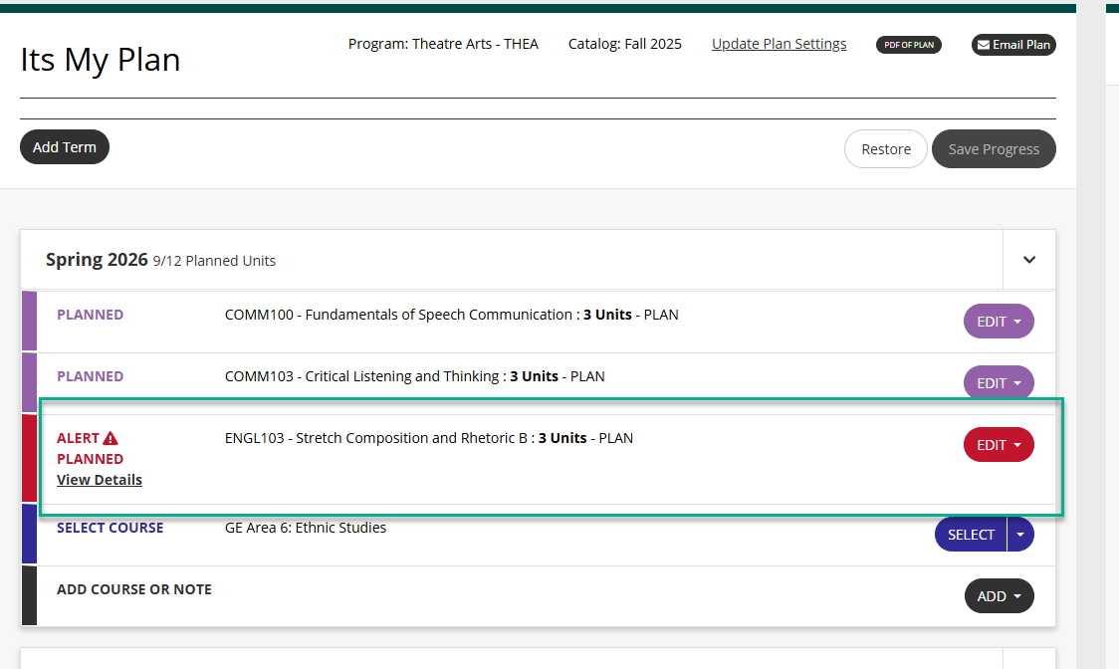Click the Add Term button
This screenshot has height=669, width=1119.
click(64, 146)
